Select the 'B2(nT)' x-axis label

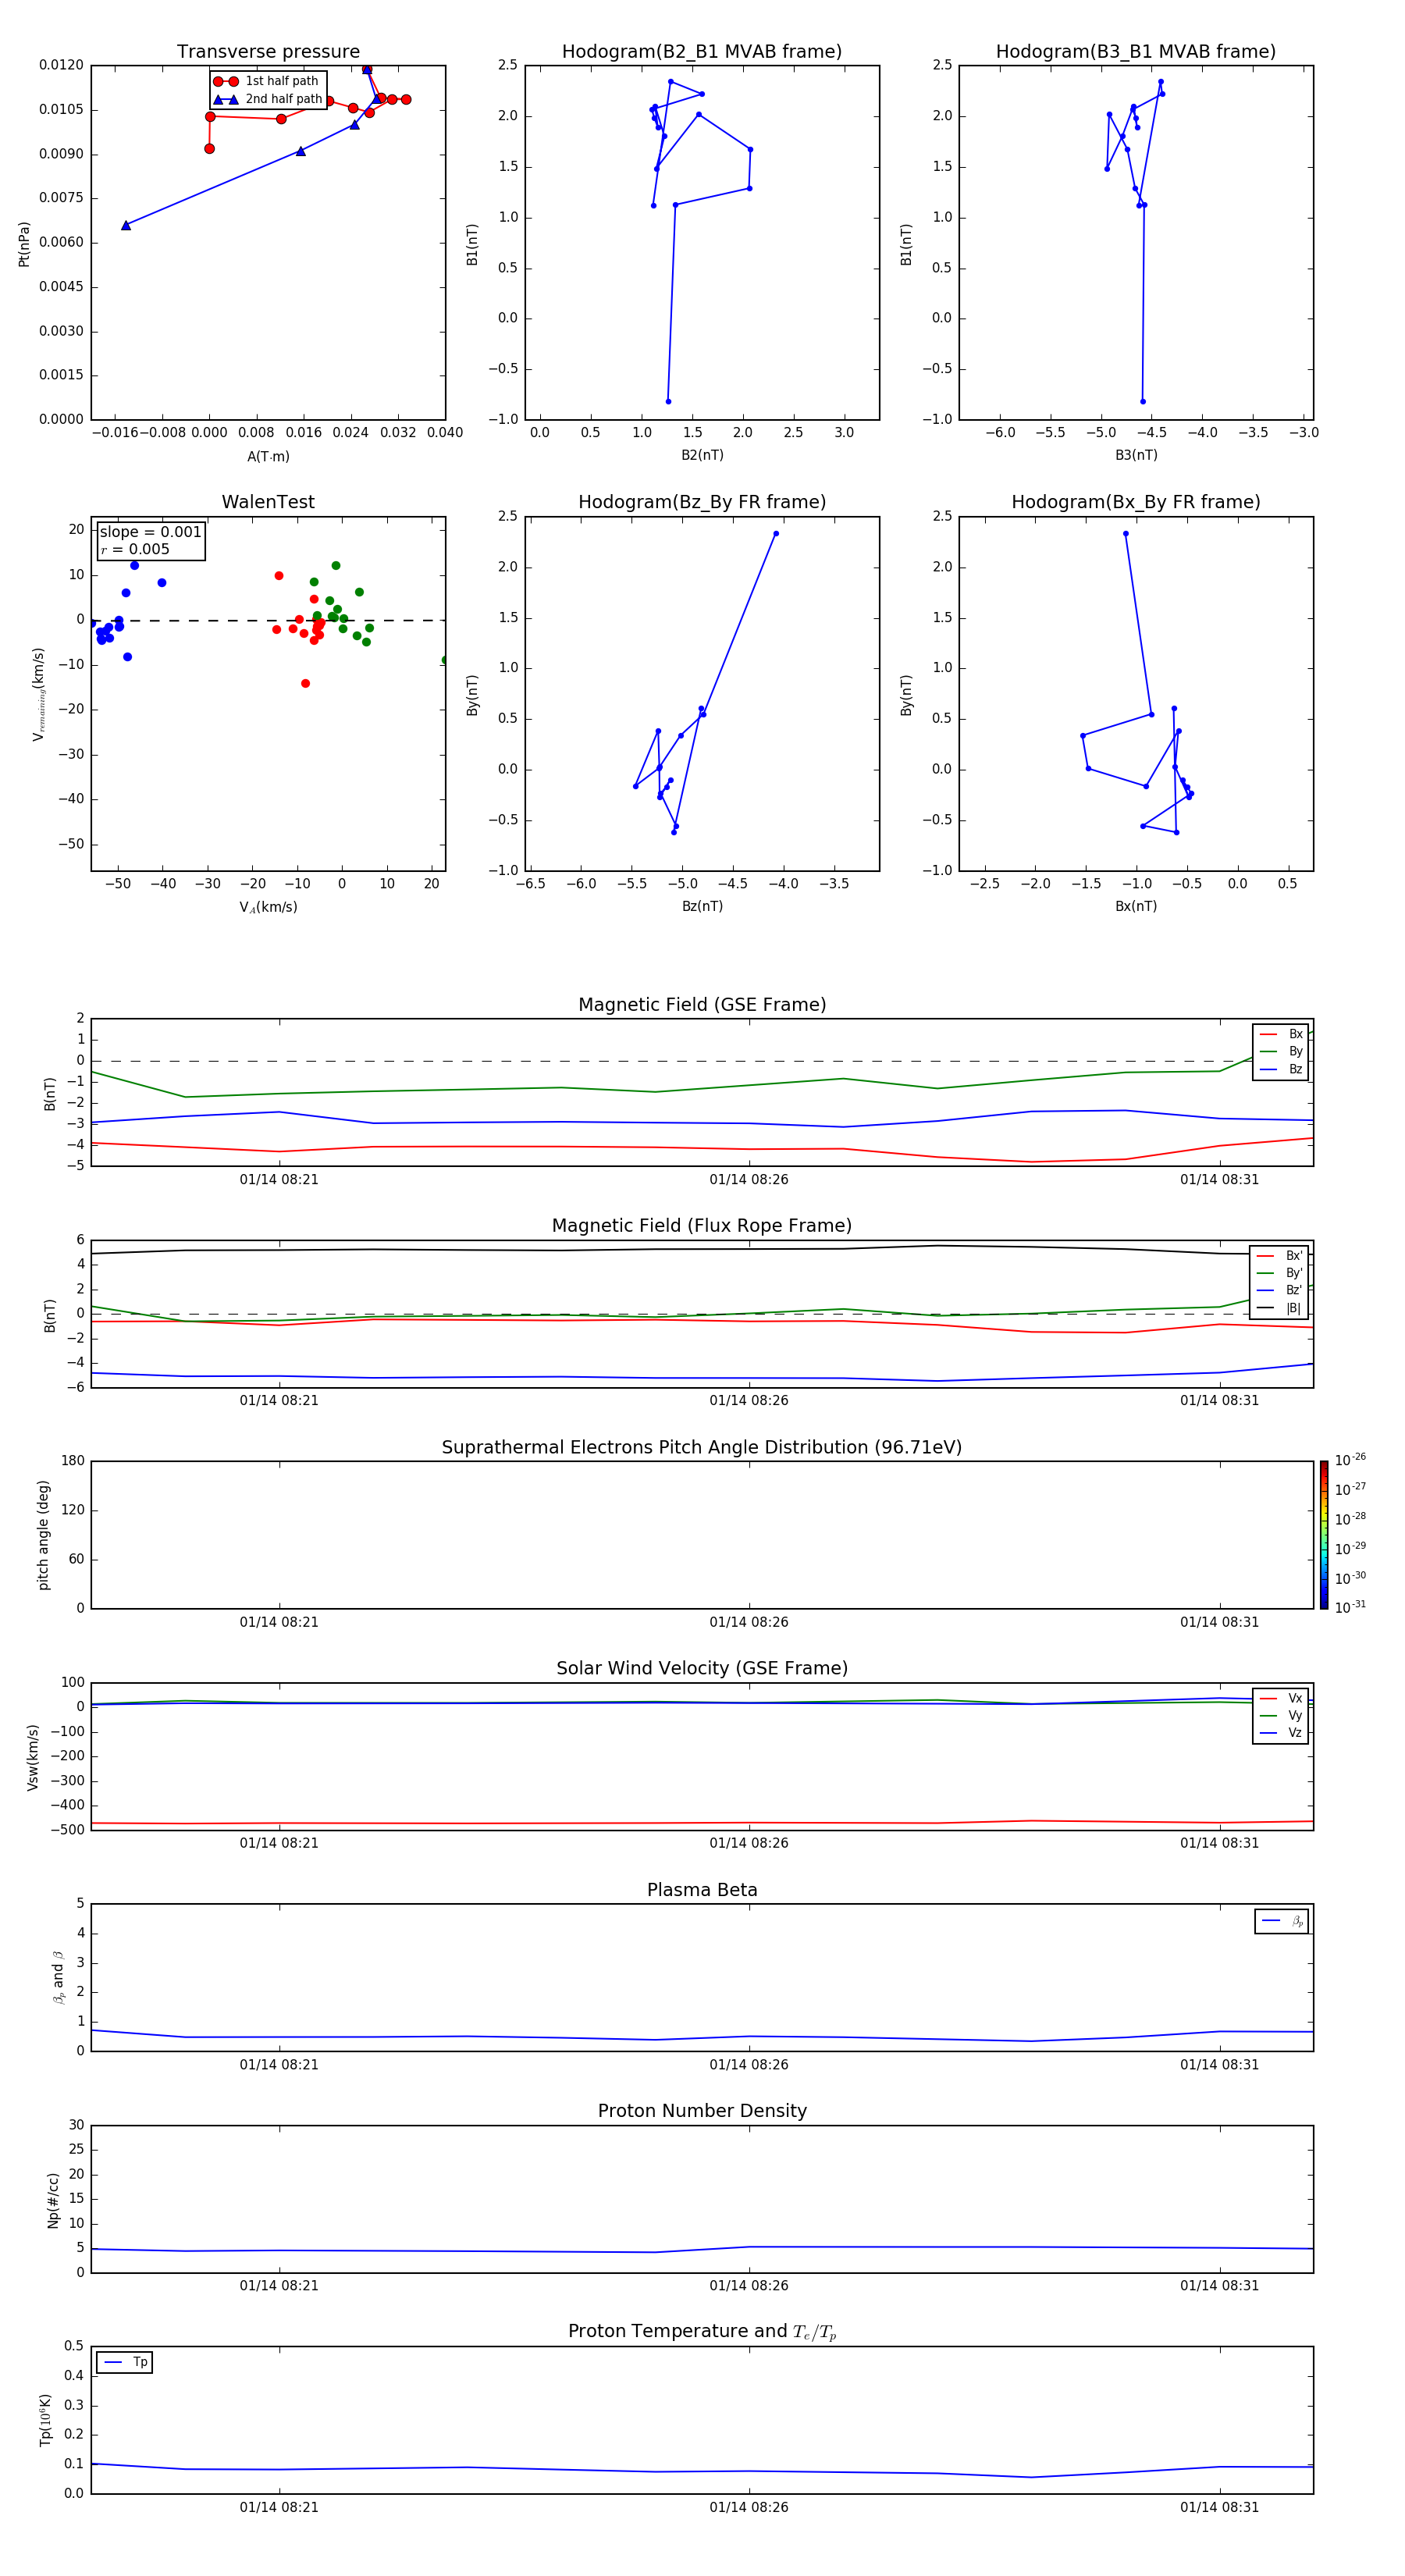pos(702,456)
